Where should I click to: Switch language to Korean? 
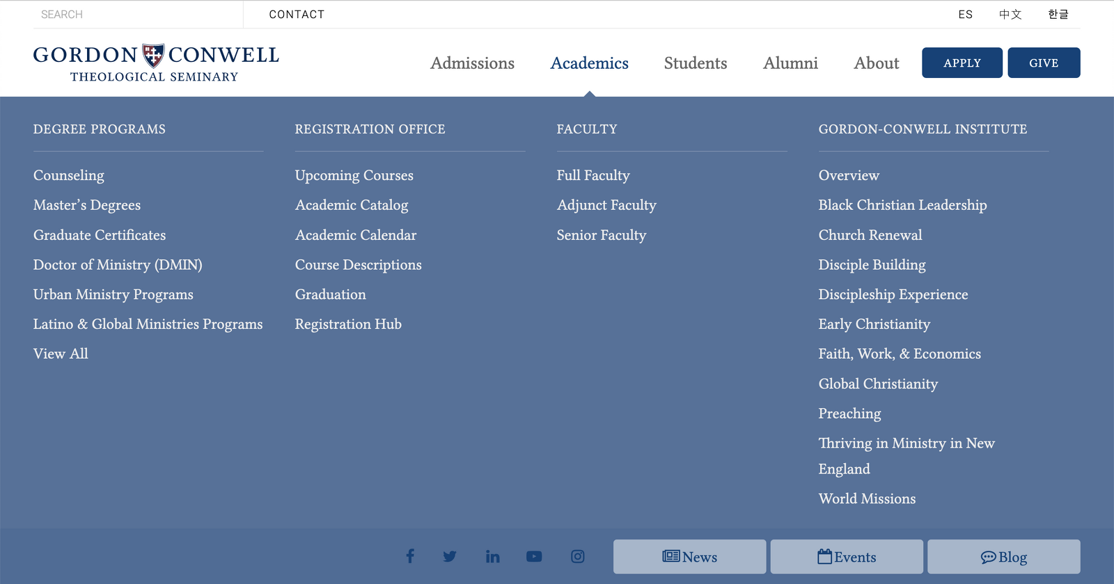coord(1058,14)
